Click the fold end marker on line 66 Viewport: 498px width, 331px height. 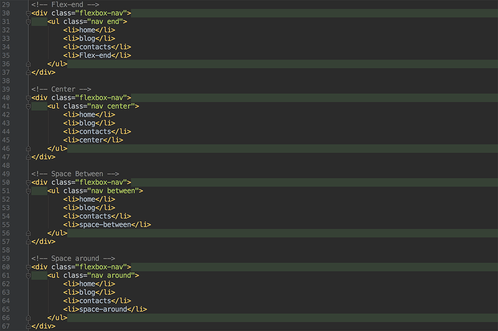tap(28, 318)
